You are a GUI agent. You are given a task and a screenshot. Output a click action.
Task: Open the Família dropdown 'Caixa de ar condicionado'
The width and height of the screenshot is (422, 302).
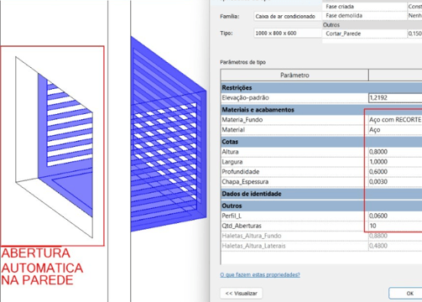click(x=288, y=17)
